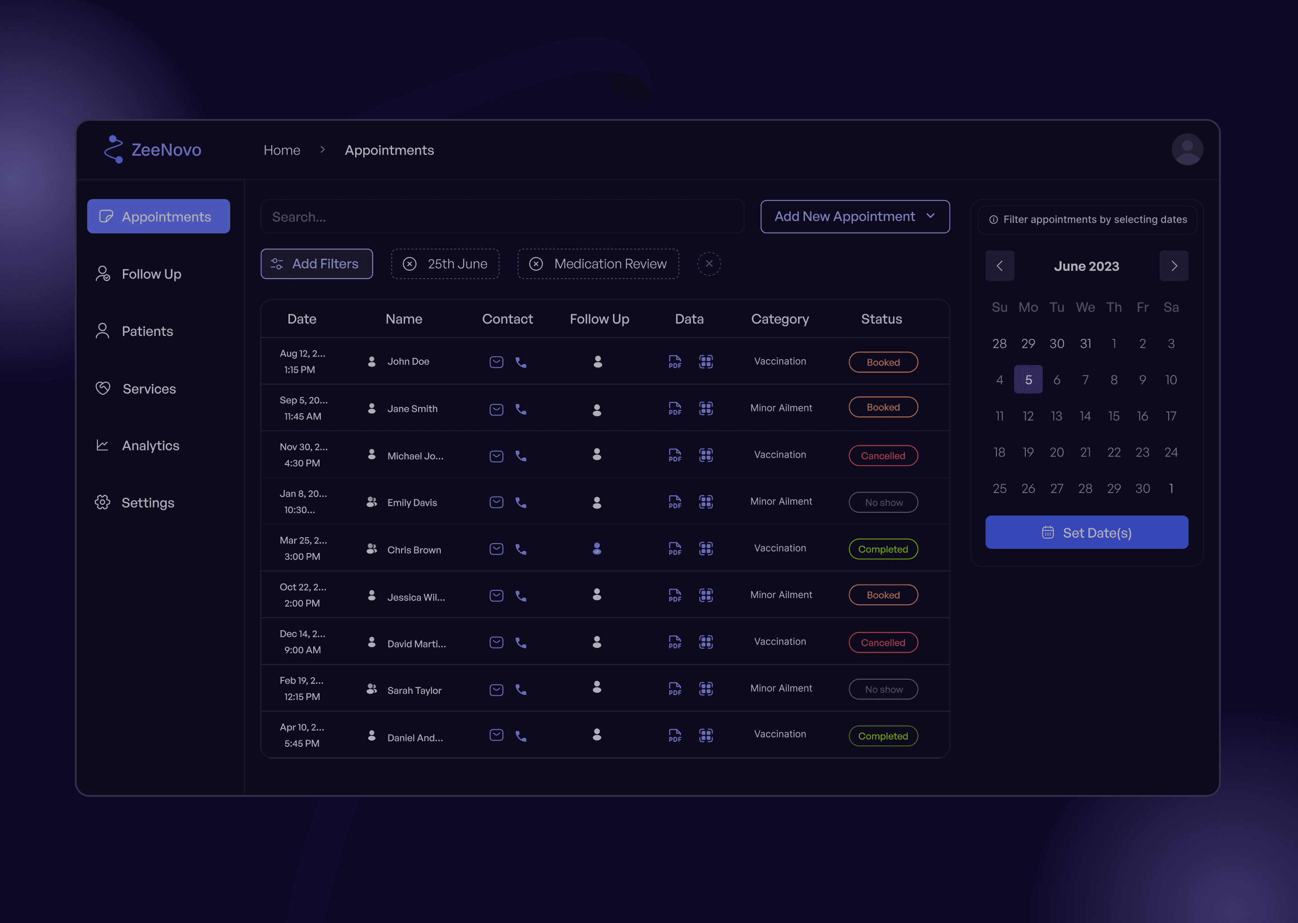Remove the Medication Review filter chip
This screenshot has width=1298, height=923.
point(536,264)
